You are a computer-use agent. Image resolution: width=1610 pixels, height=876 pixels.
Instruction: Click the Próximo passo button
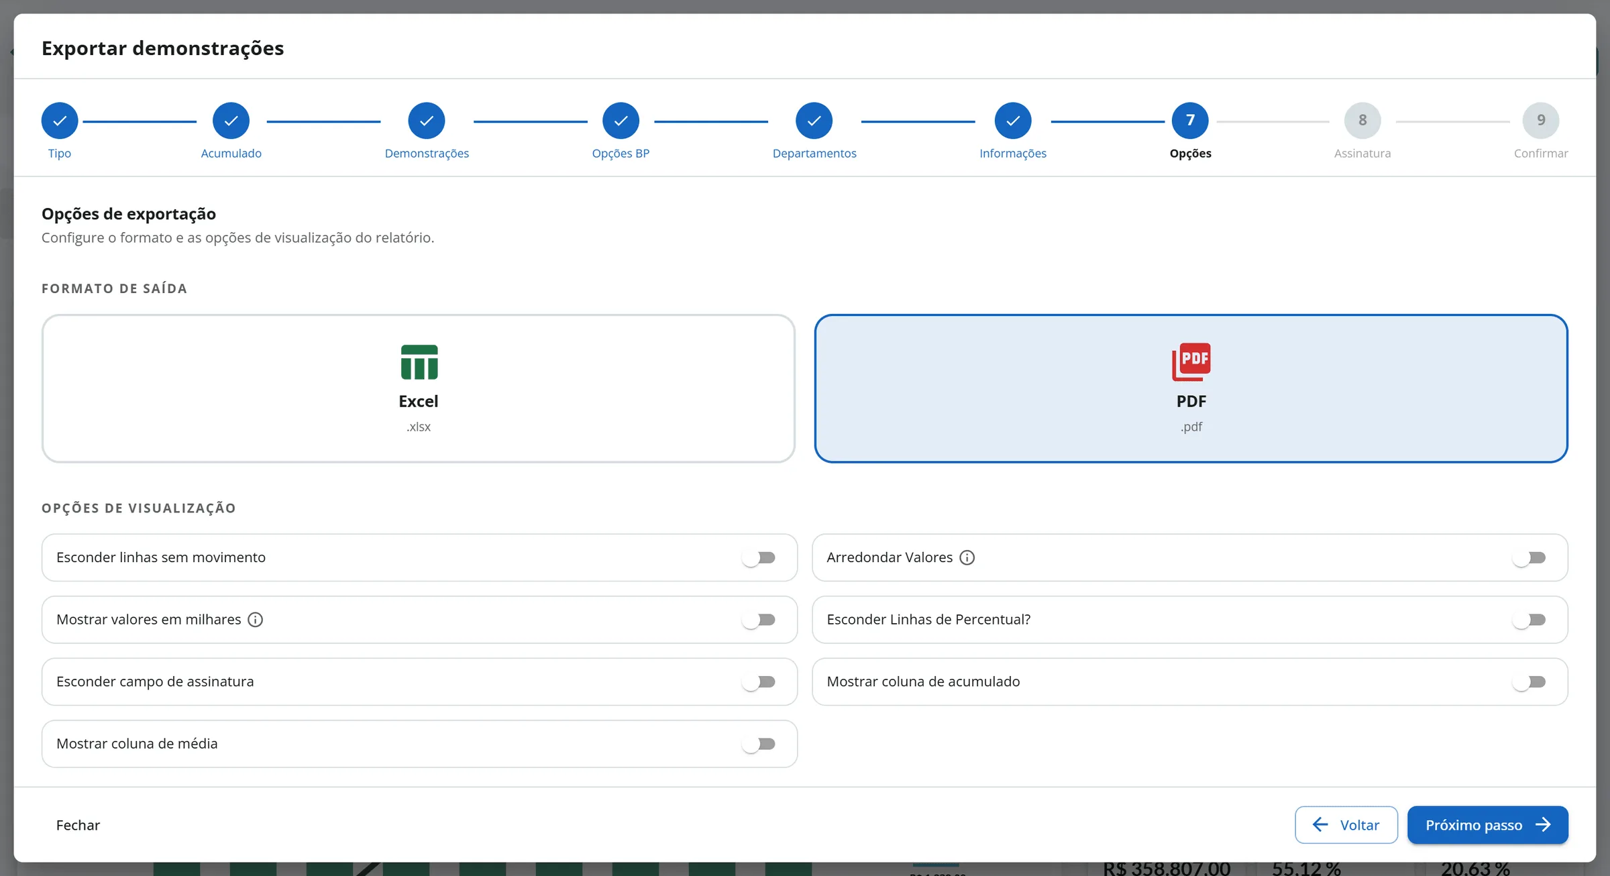click(1487, 825)
